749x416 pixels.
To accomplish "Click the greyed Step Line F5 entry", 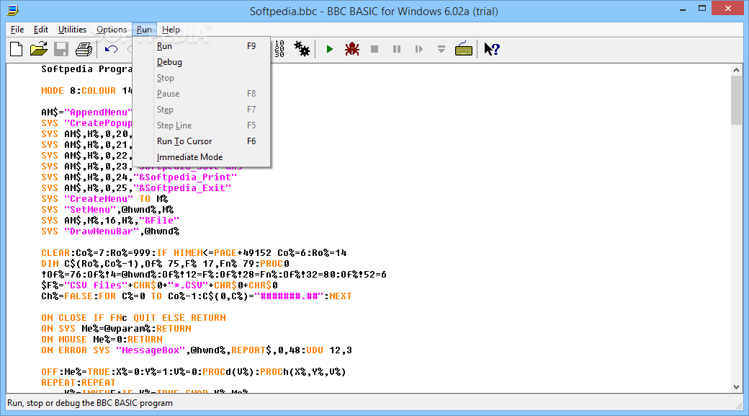I will click(x=202, y=125).
